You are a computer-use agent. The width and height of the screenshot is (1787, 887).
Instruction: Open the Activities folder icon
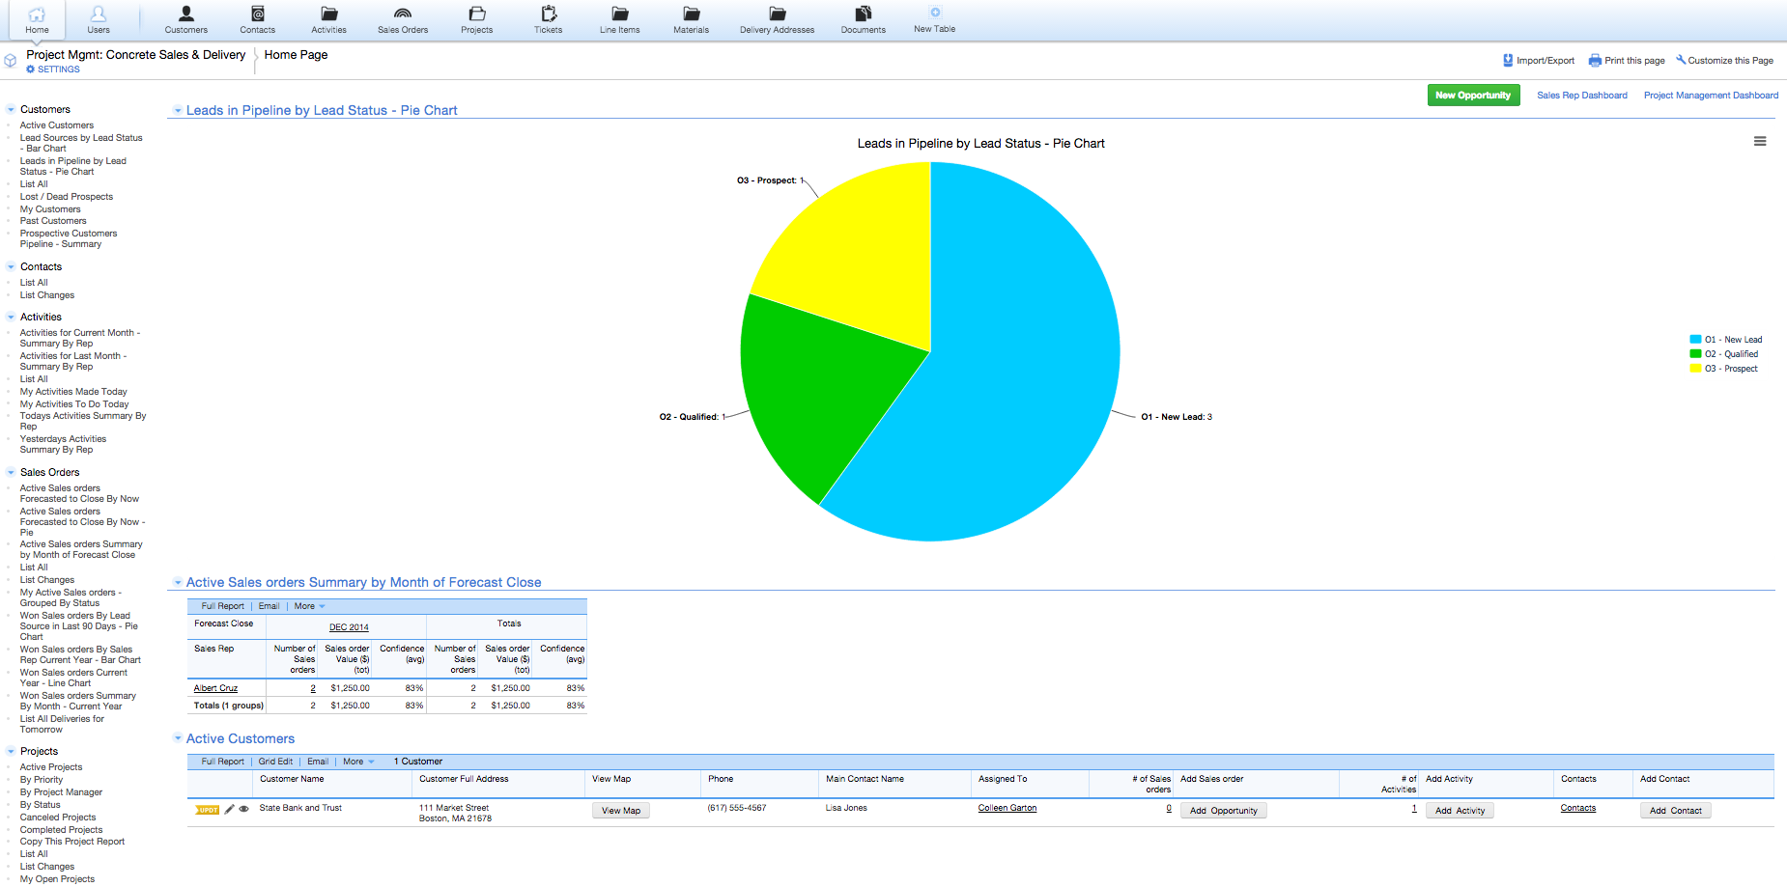[x=329, y=14]
